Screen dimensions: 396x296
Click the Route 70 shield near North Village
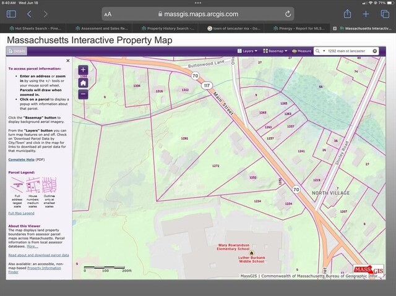tap(296, 190)
